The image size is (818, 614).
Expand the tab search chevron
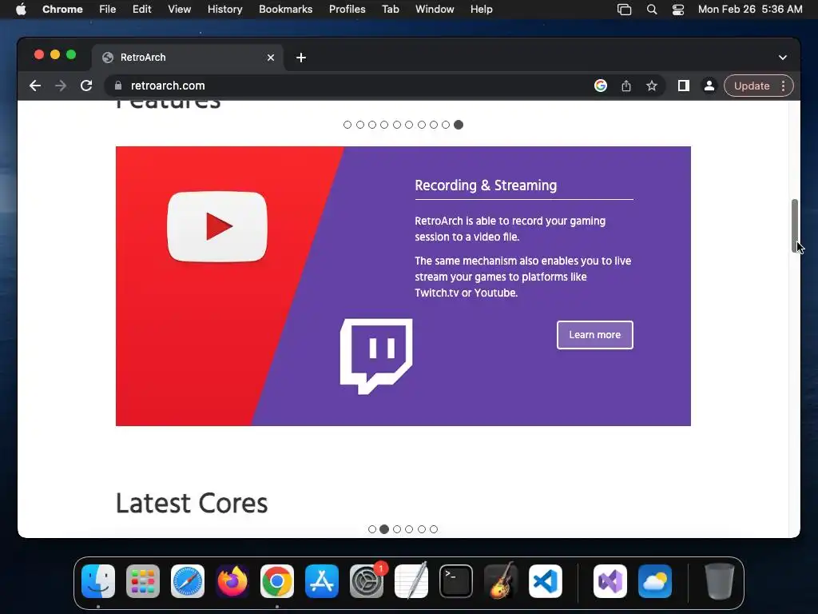coord(783,58)
